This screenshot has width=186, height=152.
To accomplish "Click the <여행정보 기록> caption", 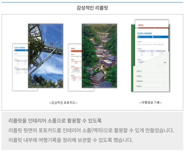I will (x=150, y=103).
